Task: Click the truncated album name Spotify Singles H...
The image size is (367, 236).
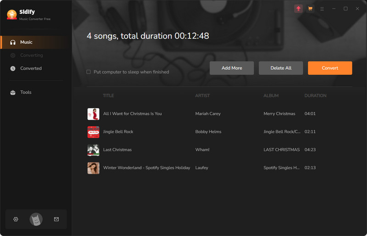Action: tap(282, 168)
